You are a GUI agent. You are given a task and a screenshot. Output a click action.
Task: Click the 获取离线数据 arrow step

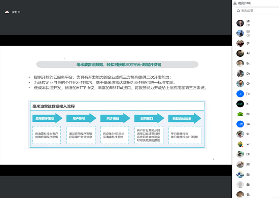[x=185, y=118]
